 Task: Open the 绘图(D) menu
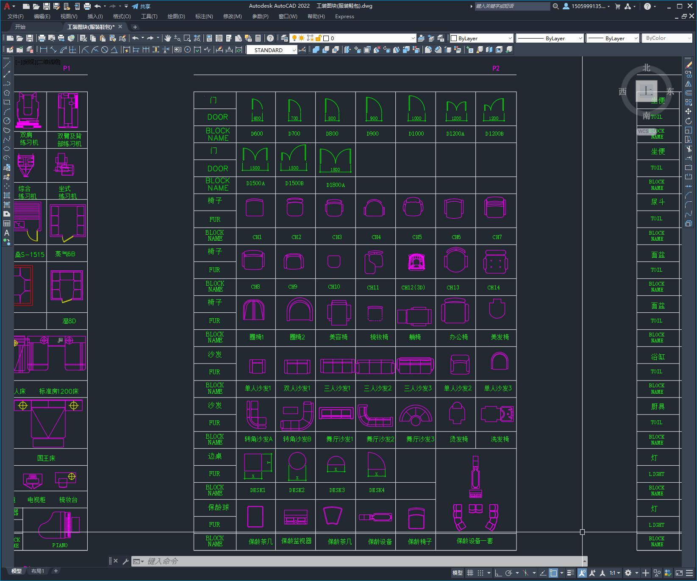click(x=176, y=17)
